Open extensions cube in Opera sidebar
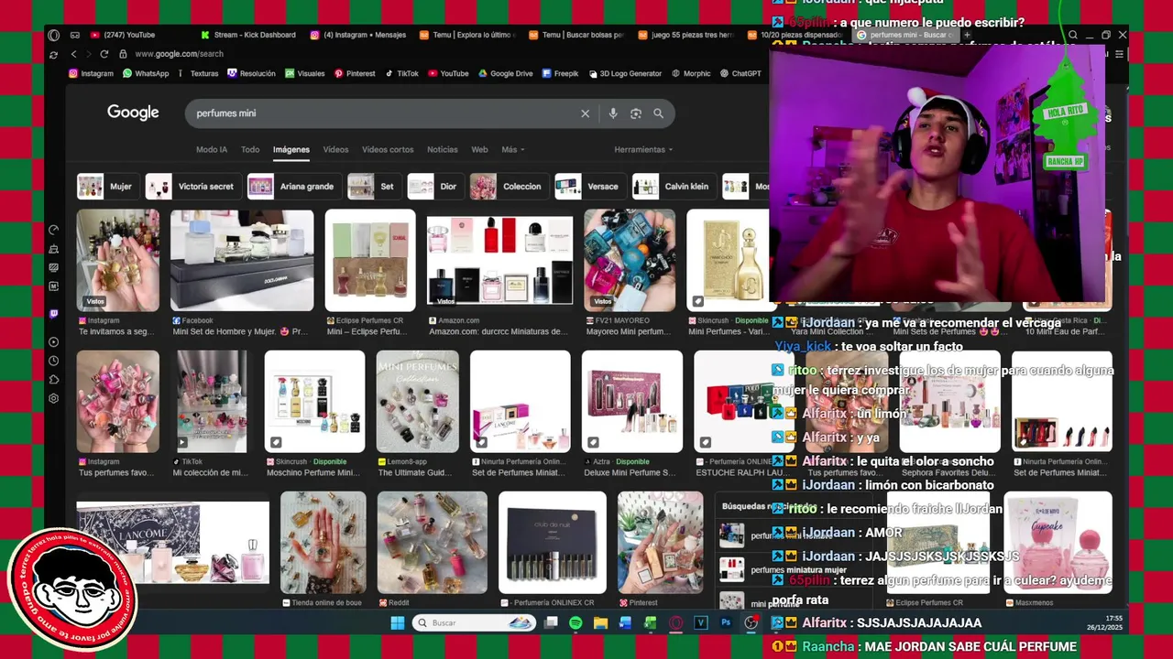1173x659 pixels. 54,379
